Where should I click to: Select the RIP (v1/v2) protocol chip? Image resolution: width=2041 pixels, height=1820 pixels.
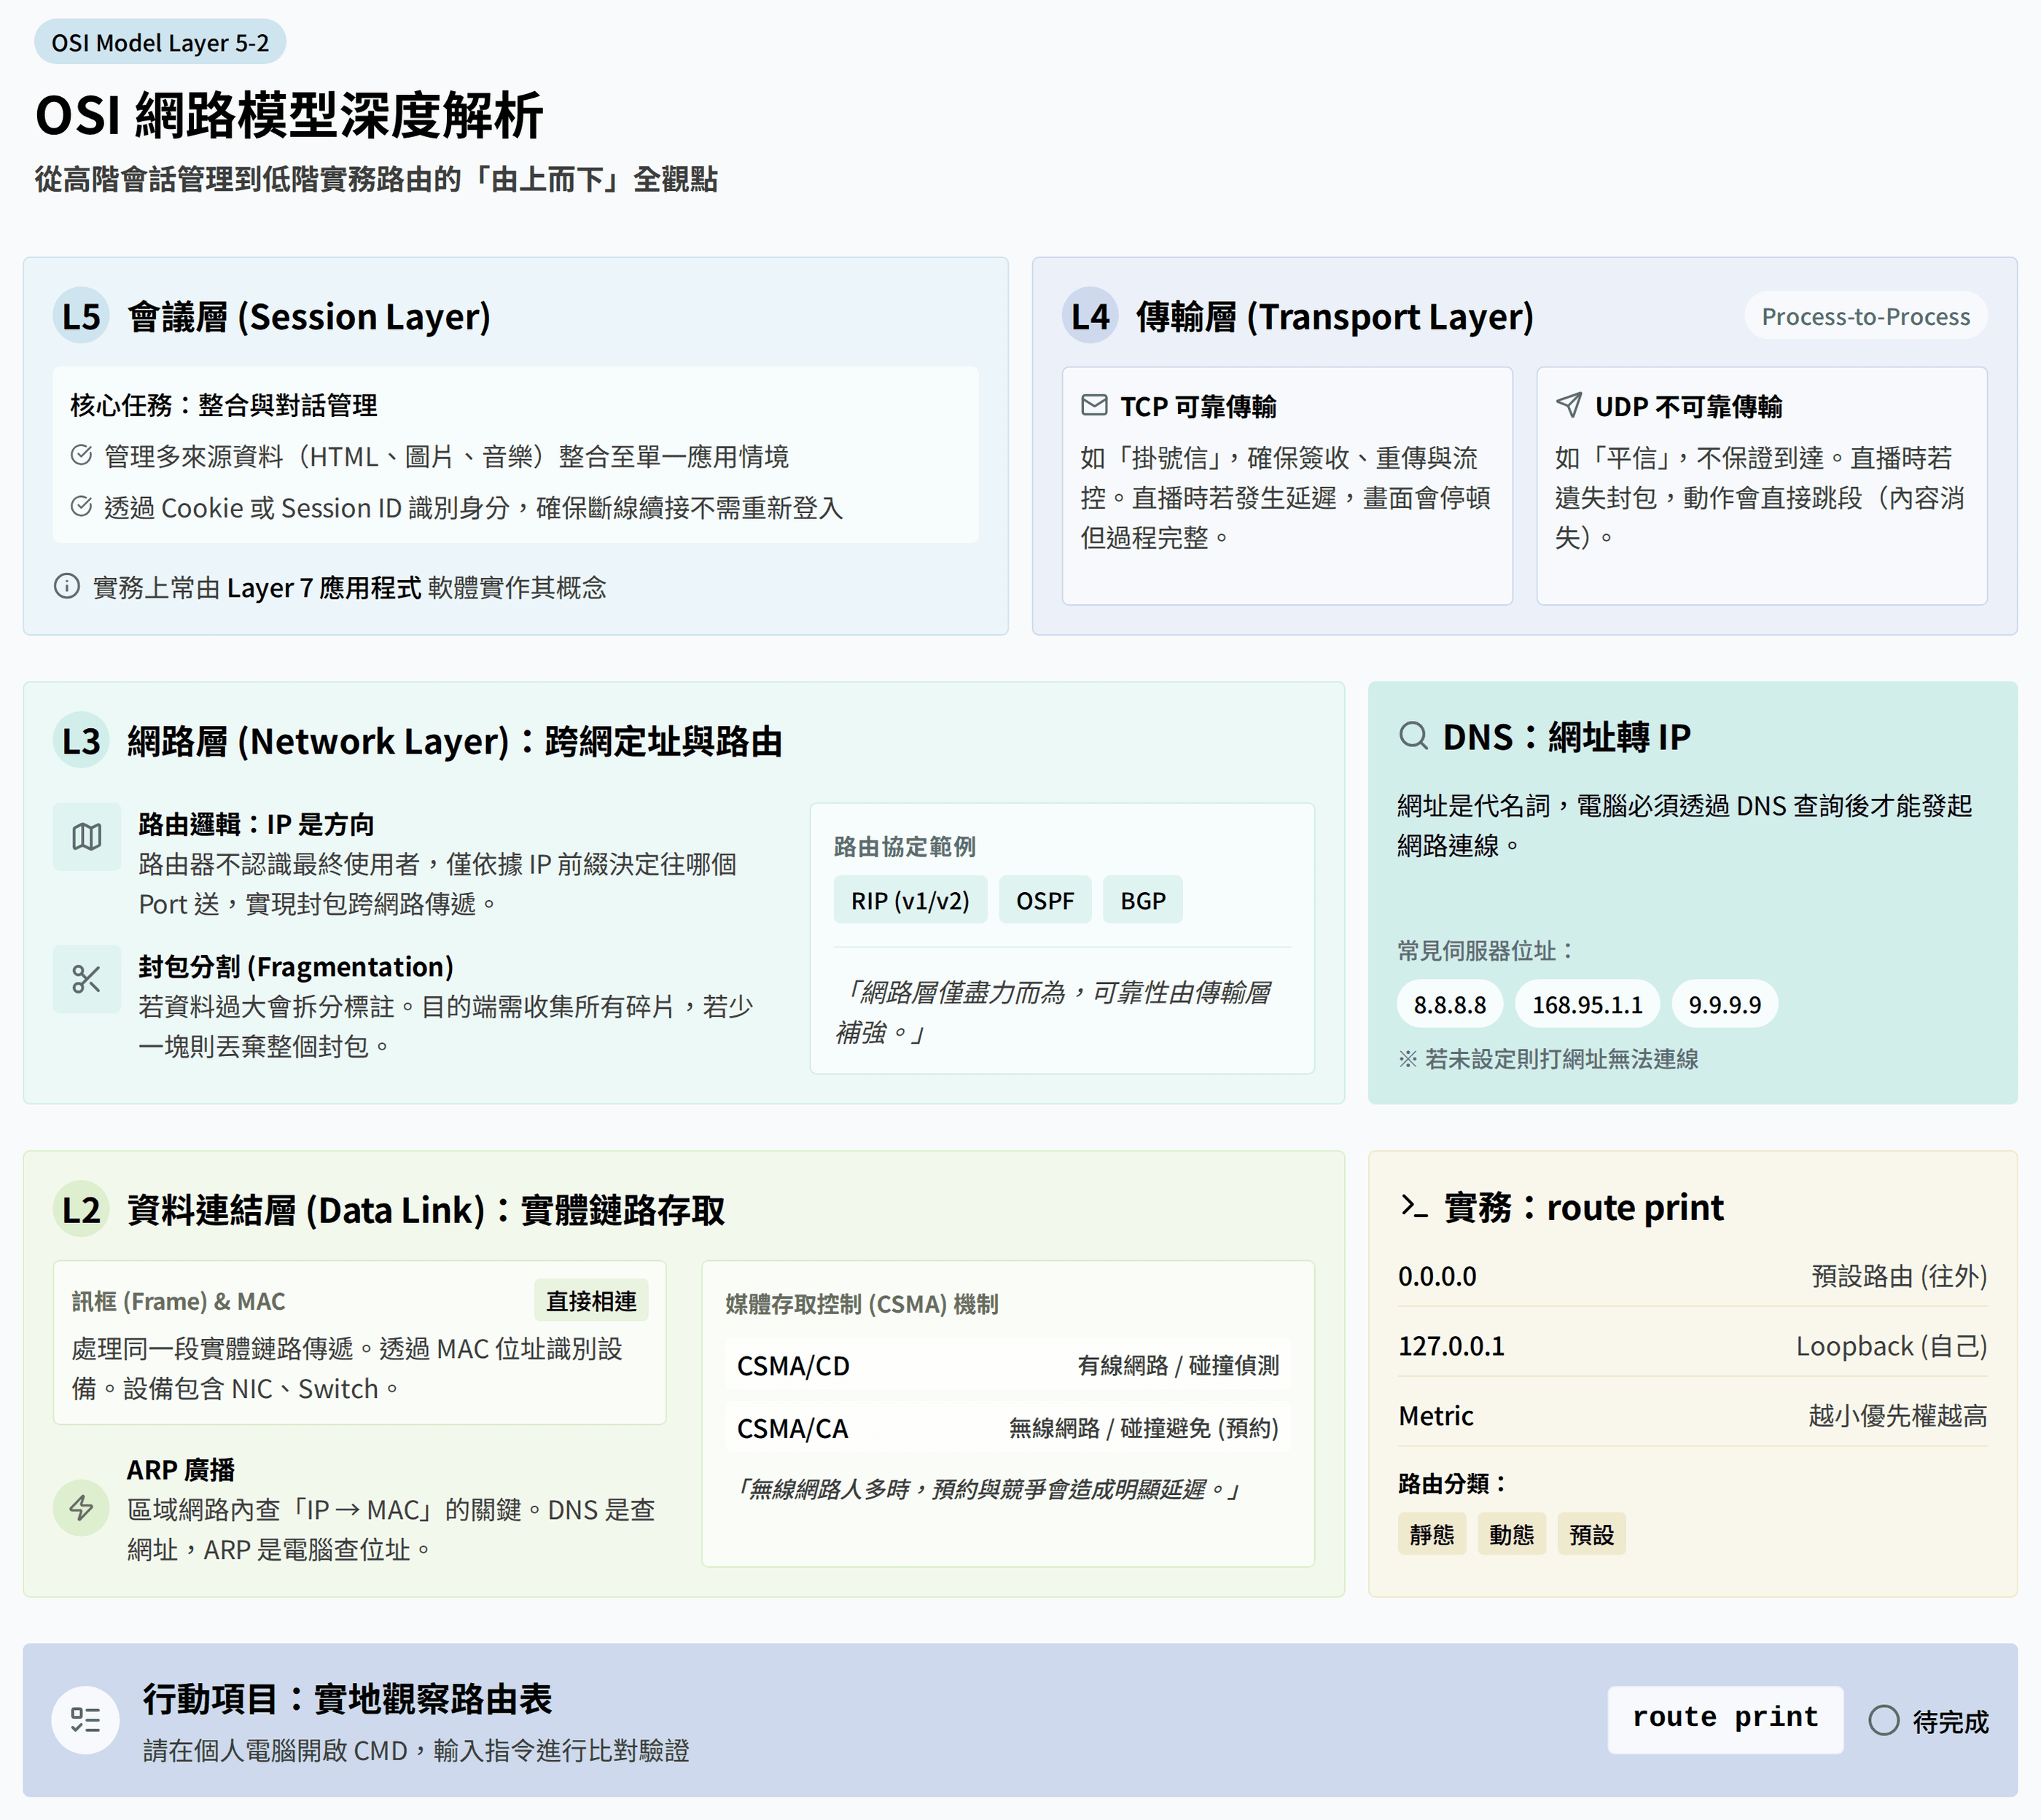coord(909,900)
